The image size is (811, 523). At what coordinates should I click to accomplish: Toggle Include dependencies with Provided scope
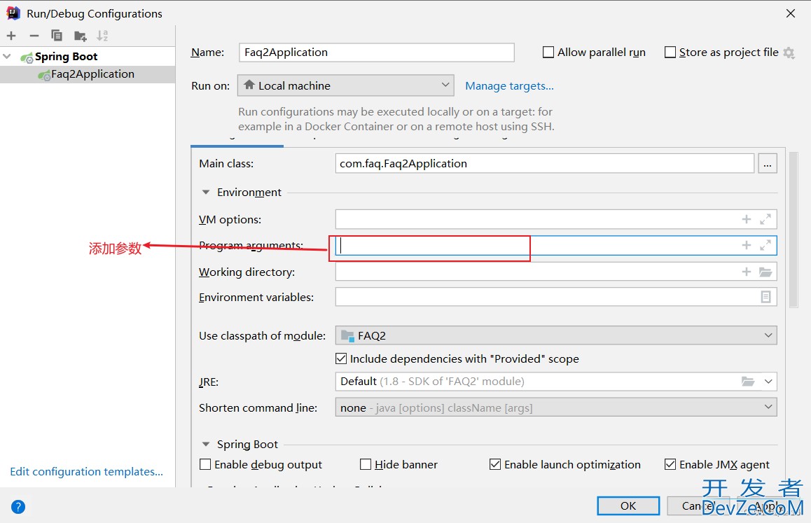pyautogui.click(x=341, y=358)
